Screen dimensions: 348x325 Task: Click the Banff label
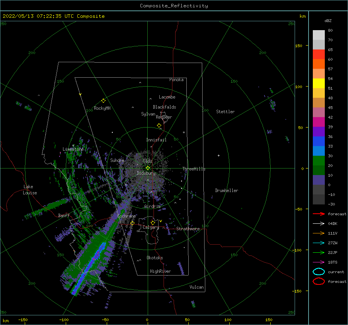point(64,215)
